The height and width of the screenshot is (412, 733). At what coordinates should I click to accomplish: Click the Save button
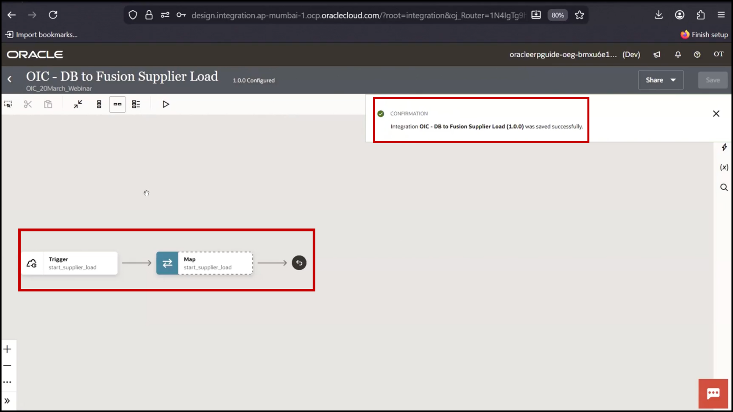713,80
